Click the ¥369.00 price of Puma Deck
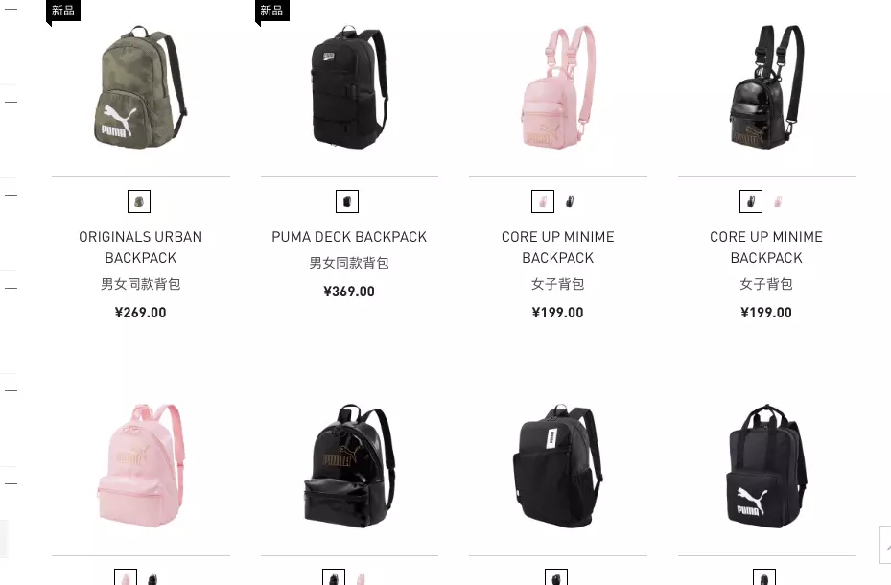891x585 pixels. (349, 292)
